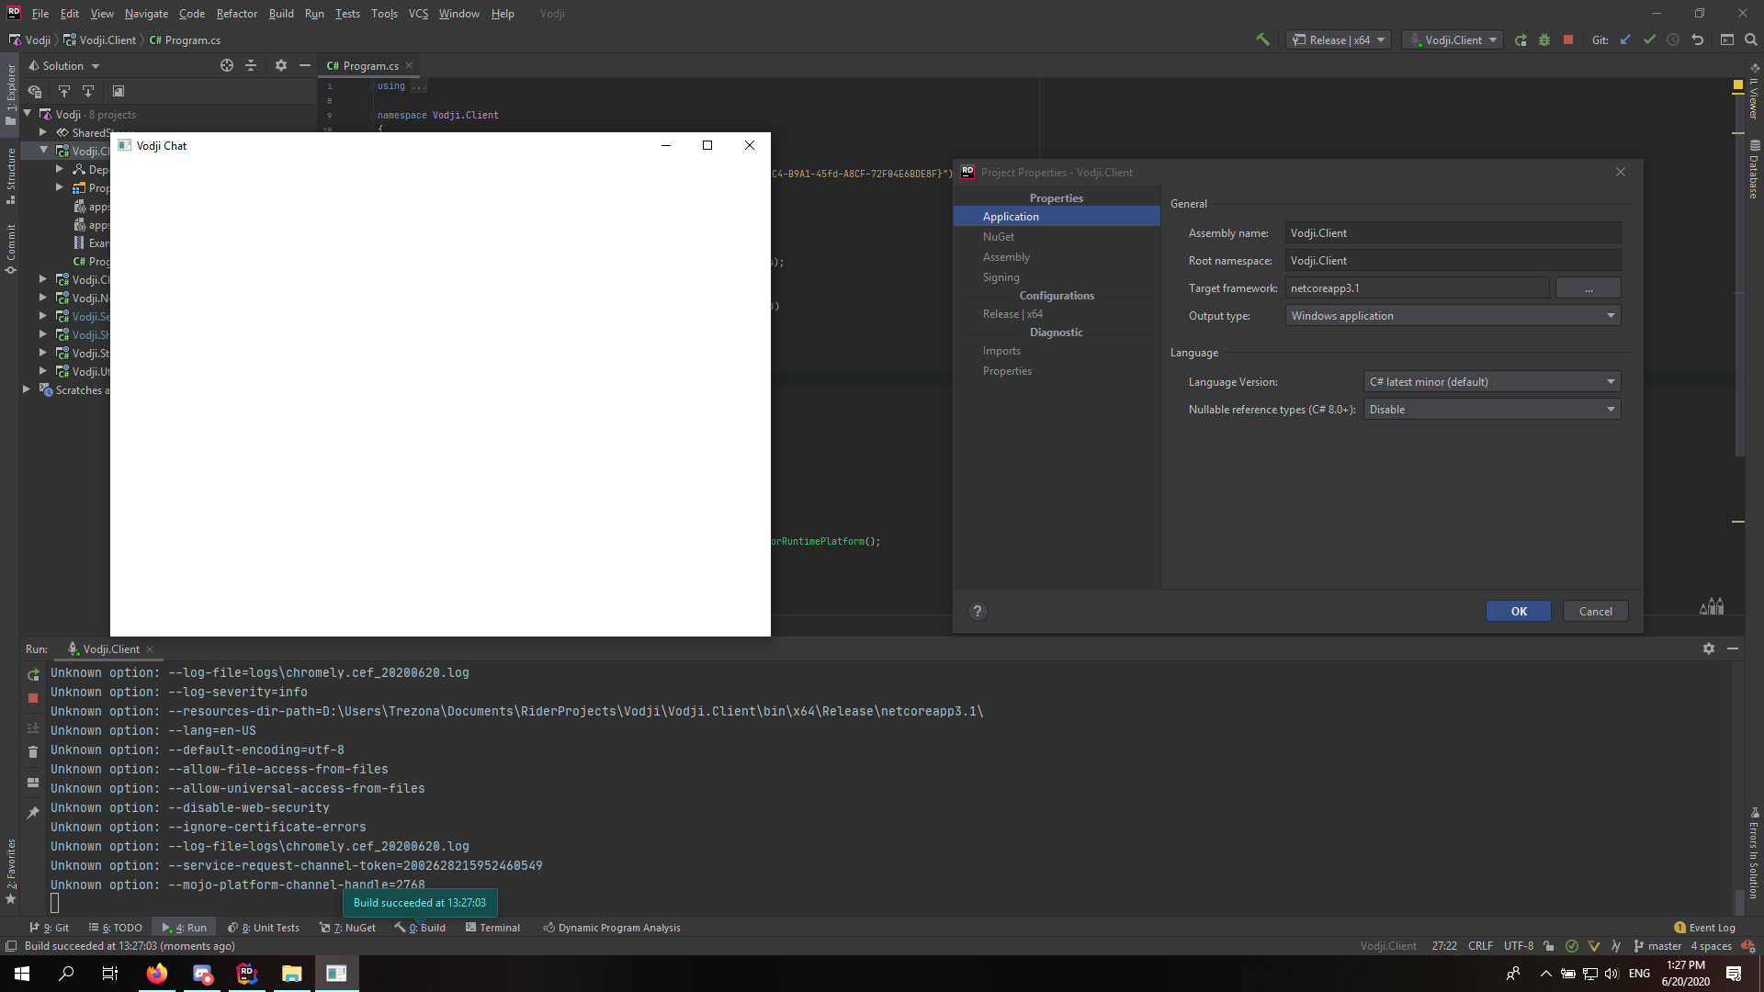Click the Search Everywhere magnifier

(1752, 39)
